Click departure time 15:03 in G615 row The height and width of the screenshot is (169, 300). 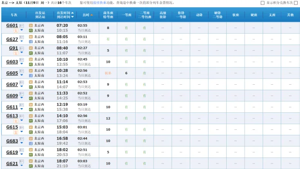coord(62,127)
